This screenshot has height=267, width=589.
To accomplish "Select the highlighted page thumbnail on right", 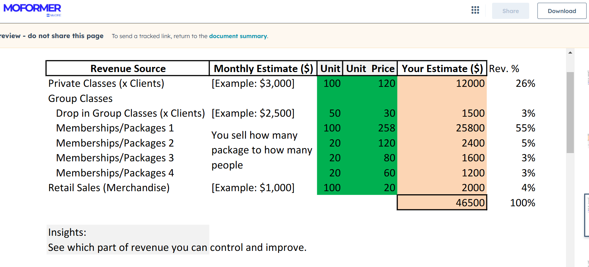I will pos(587,215).
